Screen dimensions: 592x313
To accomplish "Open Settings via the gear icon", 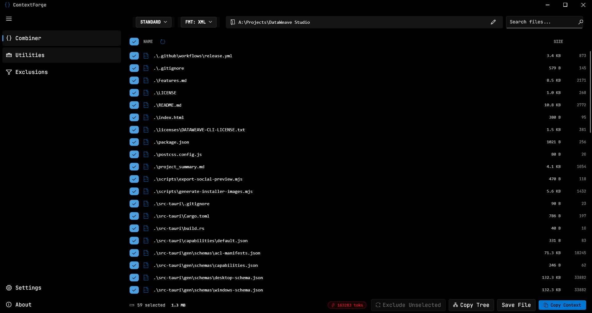I will (9, 288).
